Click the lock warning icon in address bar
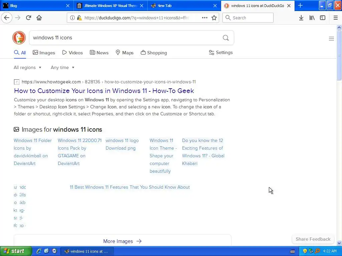The image size is (342, 256). [x=79, y=18]
